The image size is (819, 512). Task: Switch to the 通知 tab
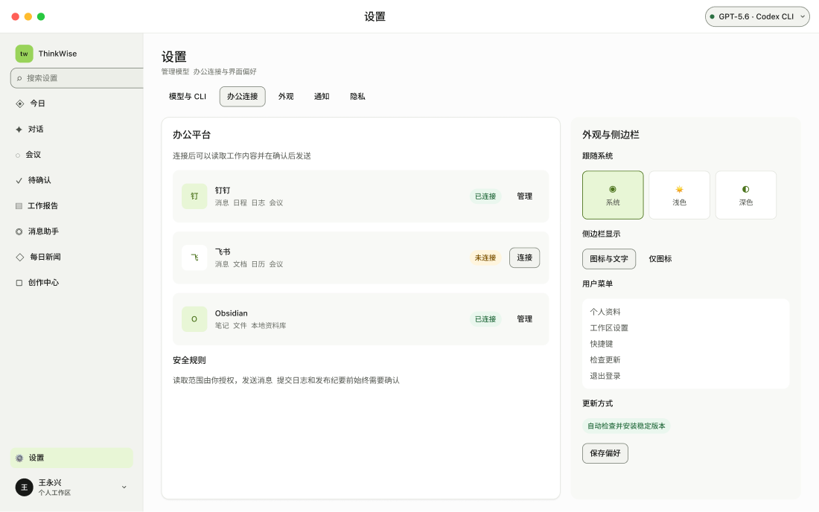321,97
